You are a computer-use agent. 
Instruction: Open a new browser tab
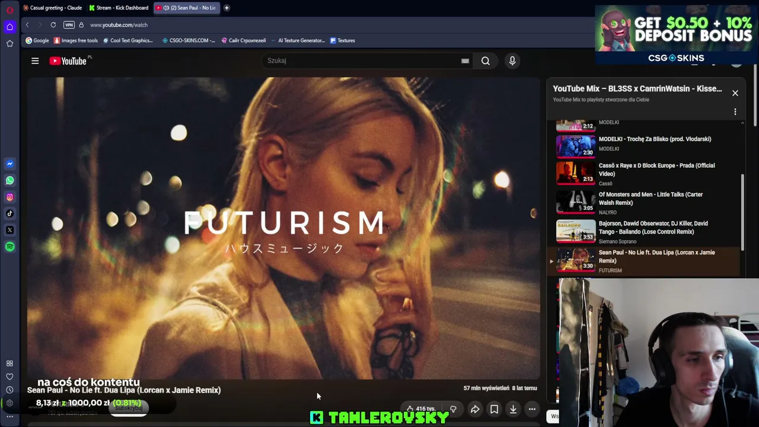(227, 8)
